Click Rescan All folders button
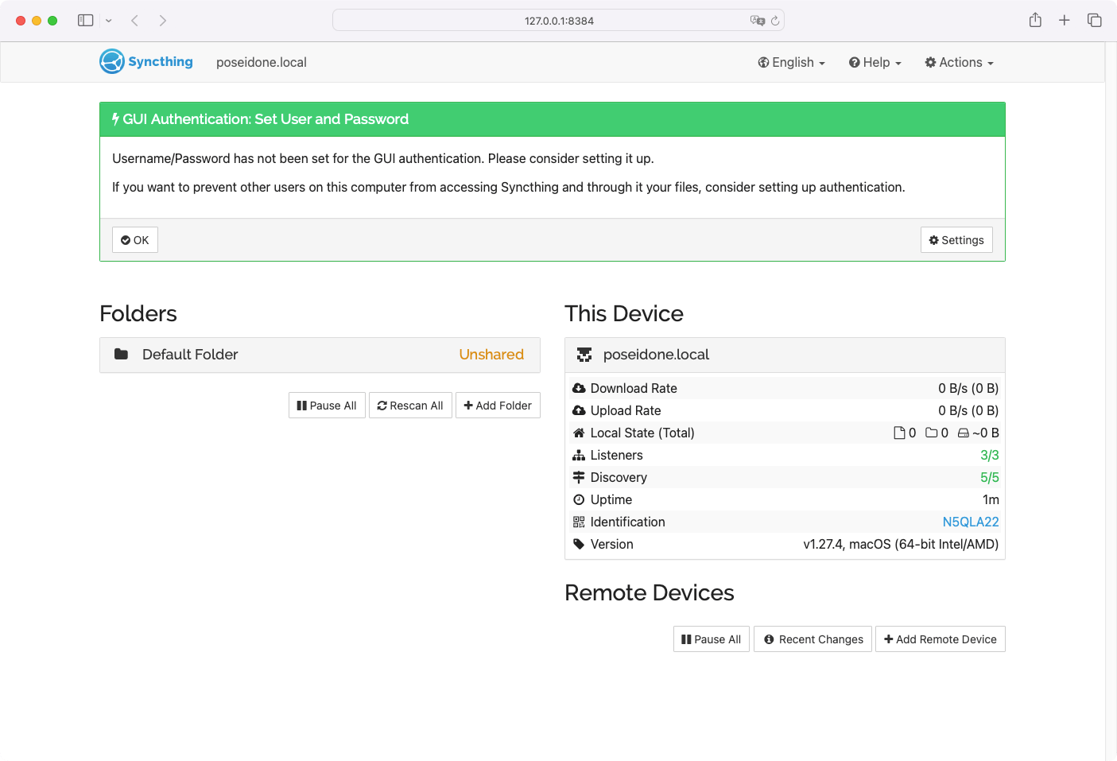 (410, 406)
